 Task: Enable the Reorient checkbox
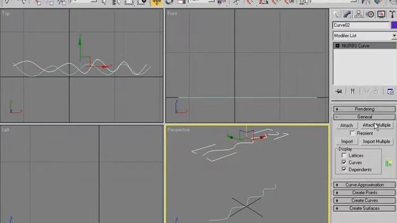[352, 133]
